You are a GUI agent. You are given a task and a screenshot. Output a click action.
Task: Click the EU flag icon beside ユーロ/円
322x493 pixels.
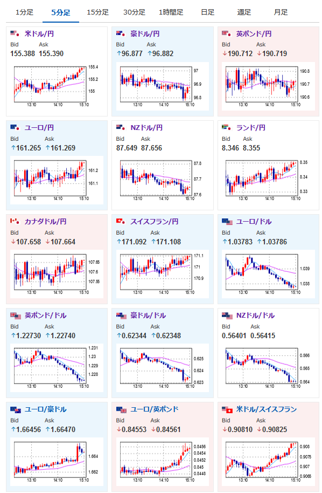click(x=15, y=127)
